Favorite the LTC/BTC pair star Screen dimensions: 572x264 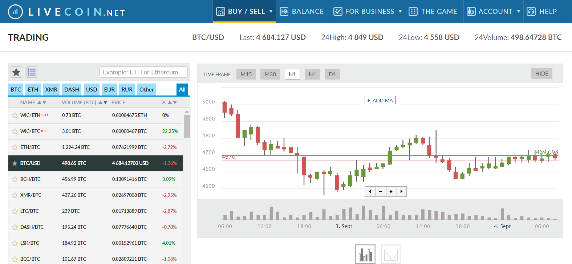click(15, 211)
